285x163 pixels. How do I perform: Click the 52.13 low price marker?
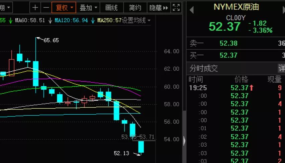click(121, 153)
